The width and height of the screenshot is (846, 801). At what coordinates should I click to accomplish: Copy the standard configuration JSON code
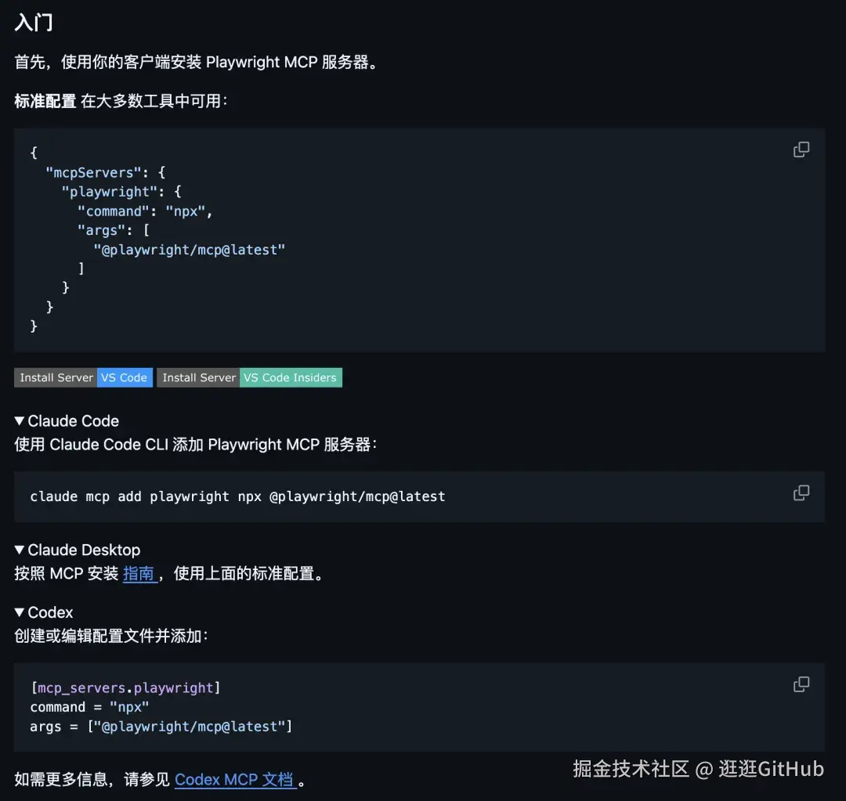(x=801, y=149)
